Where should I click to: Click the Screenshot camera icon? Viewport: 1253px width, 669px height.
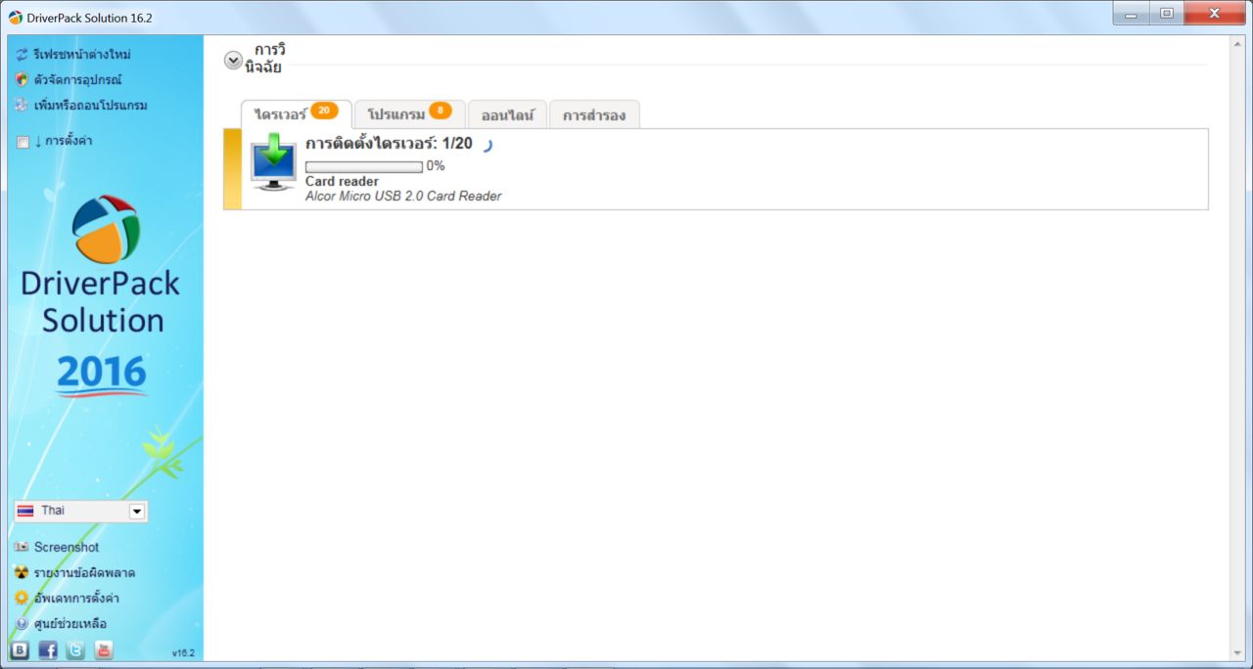[x=22, y=547]
